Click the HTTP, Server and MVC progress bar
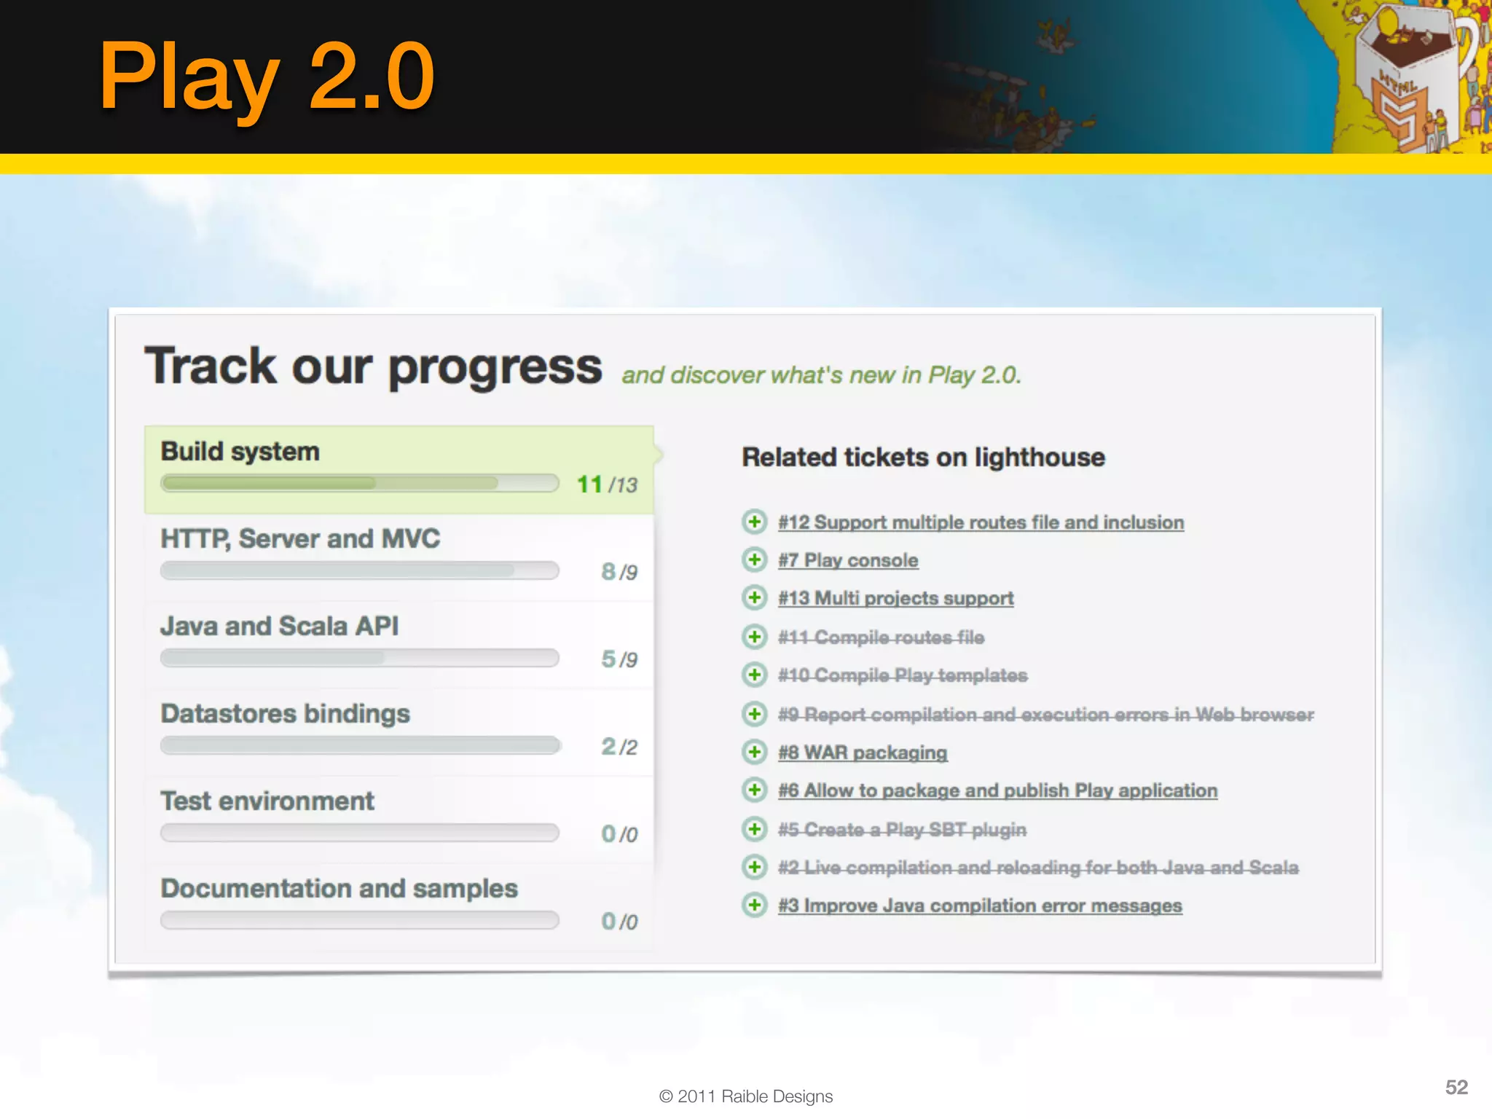The image size is (1492, 1119). 360,570
